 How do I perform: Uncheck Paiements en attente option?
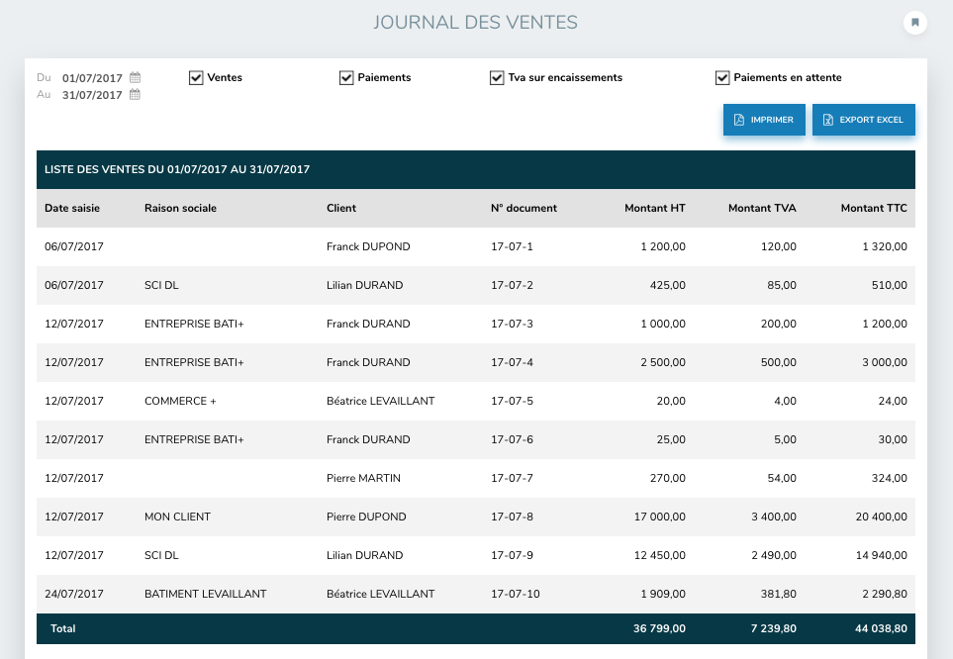point(722,77)
